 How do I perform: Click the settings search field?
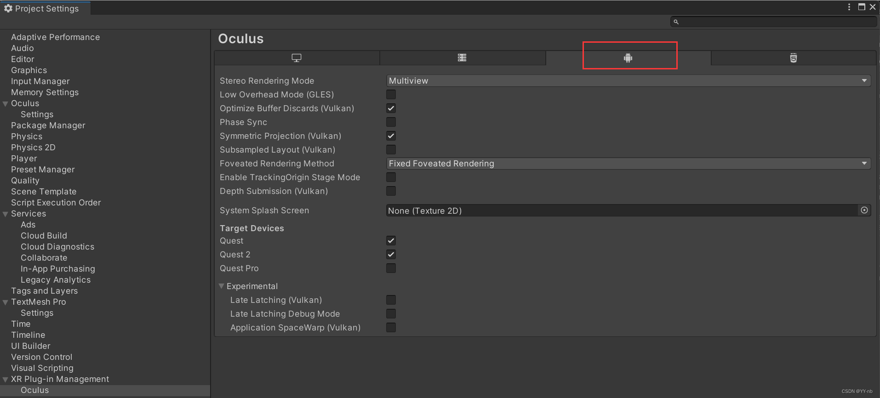coord(774,22)
